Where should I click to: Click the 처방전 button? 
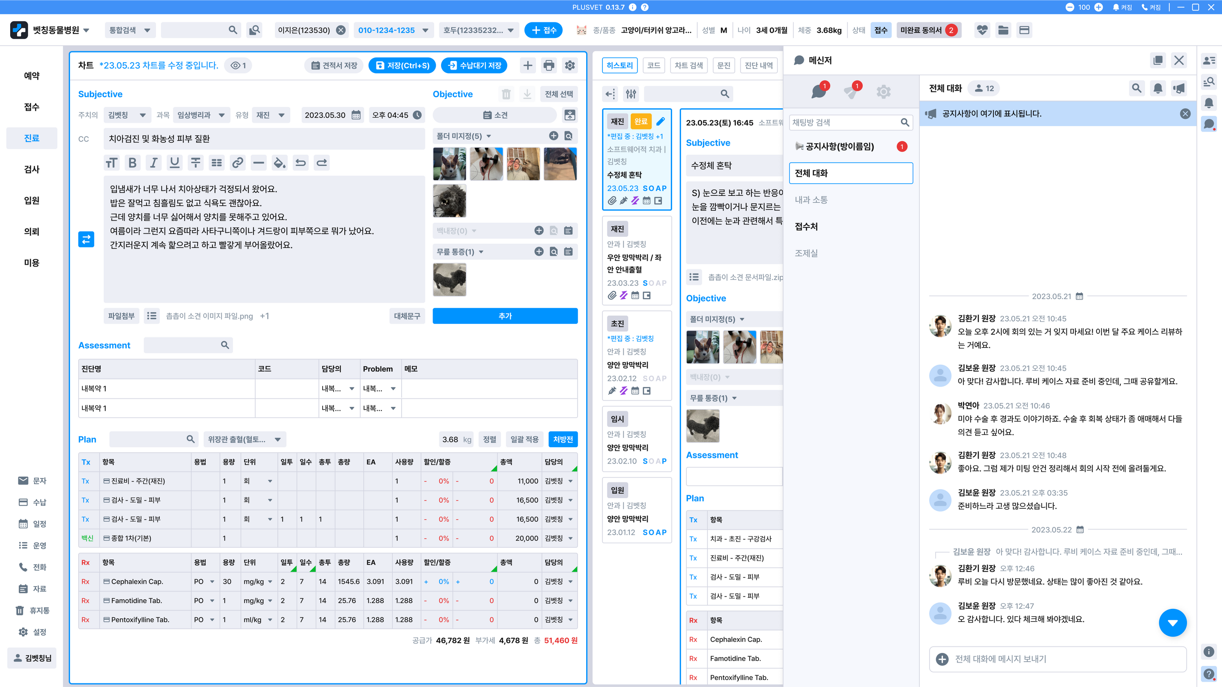pos(563,440)
